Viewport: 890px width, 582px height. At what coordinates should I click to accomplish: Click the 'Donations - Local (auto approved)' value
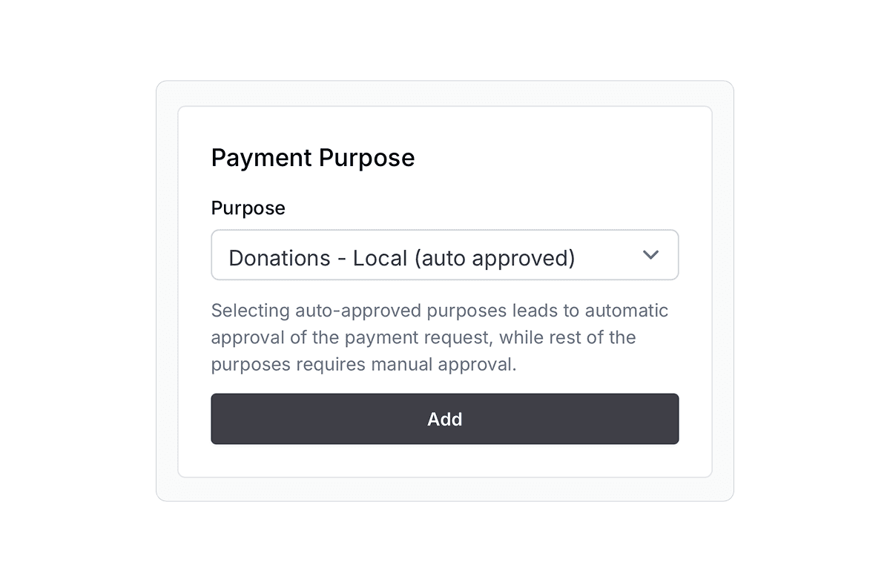401,258
